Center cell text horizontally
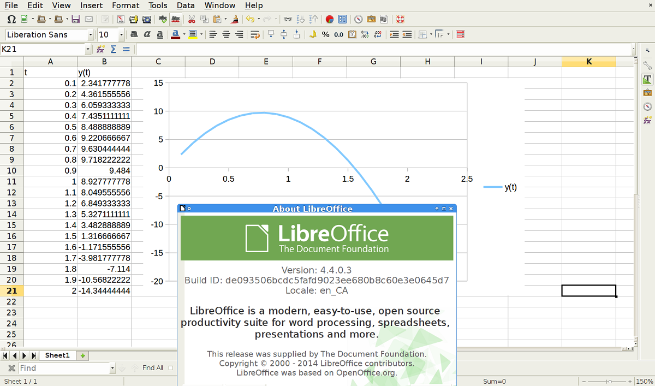 click(x=226, y=34)
